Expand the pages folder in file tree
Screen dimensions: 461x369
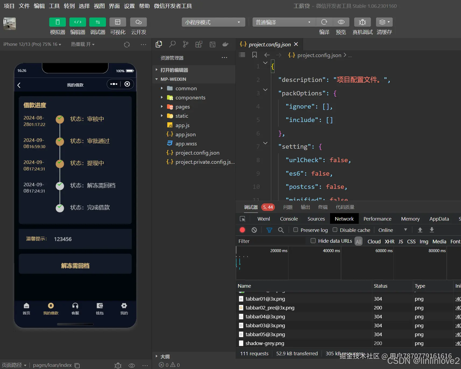click(183, 107)
